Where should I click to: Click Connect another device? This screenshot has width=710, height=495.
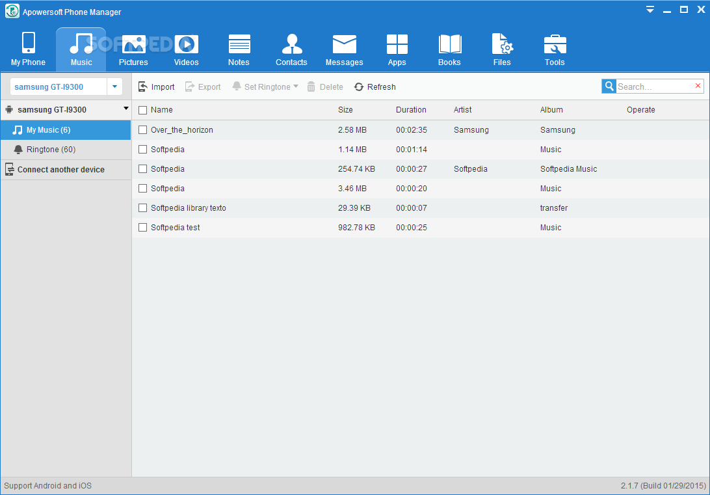tap(66, 170)
